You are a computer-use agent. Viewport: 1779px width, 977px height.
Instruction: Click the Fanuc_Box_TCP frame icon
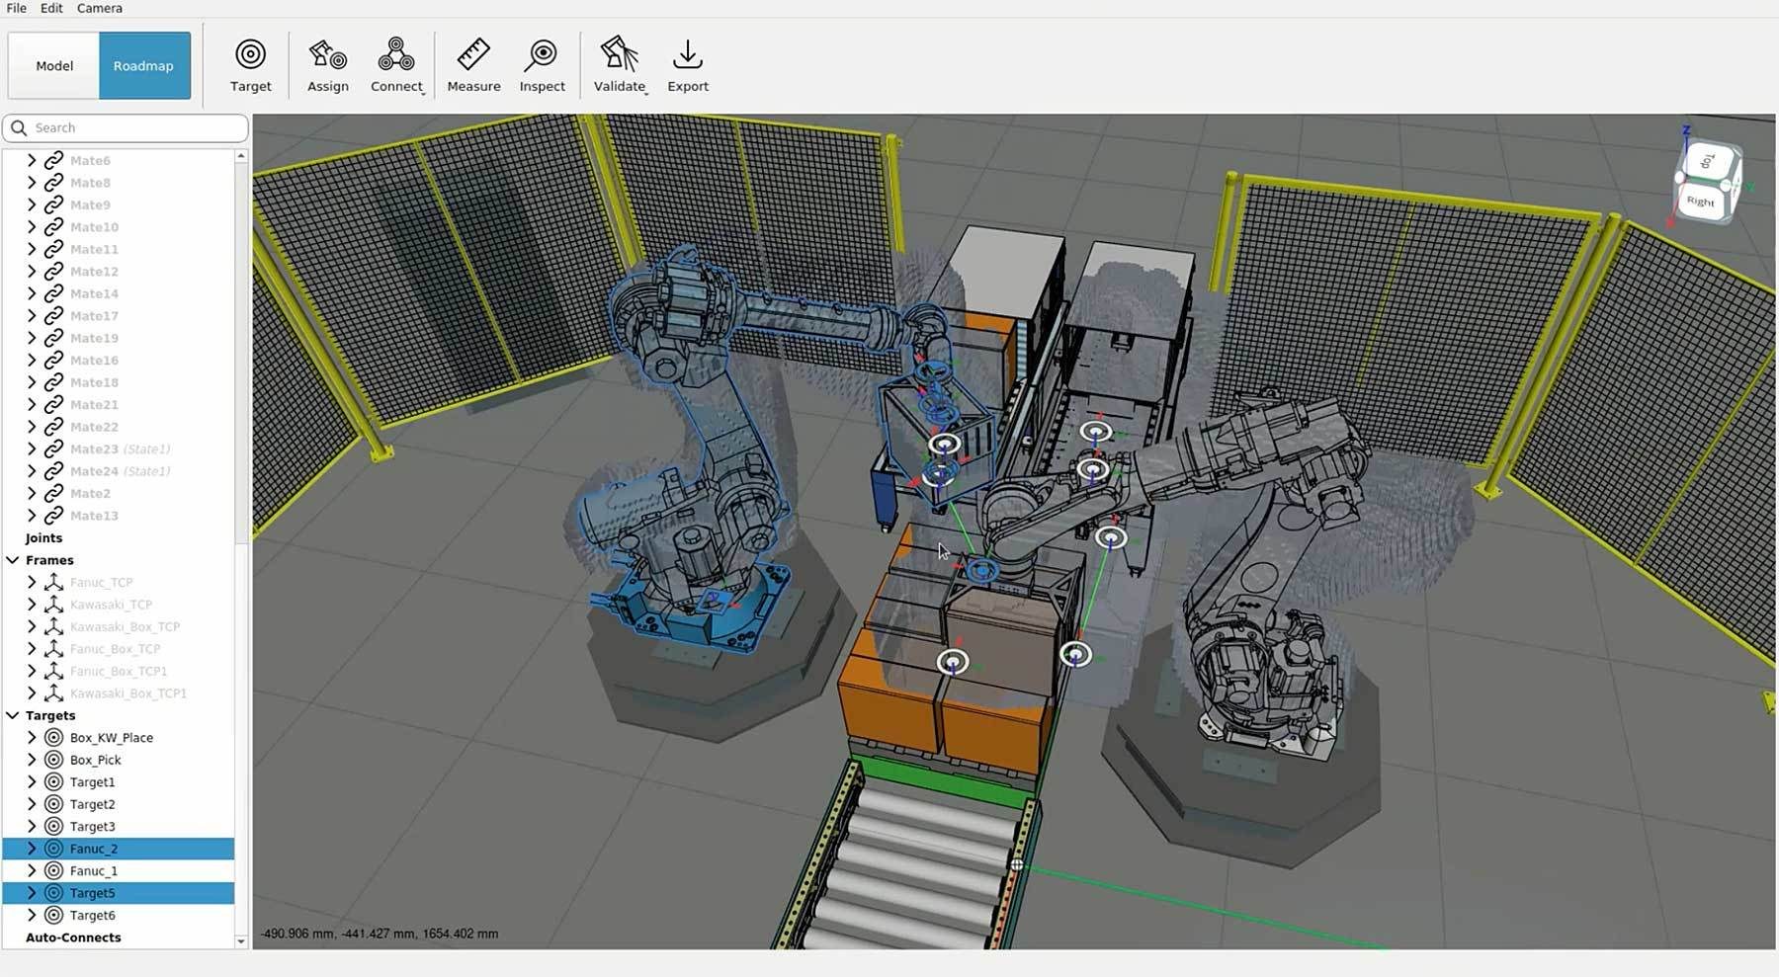pyautogui.click(x=54, y=648)
